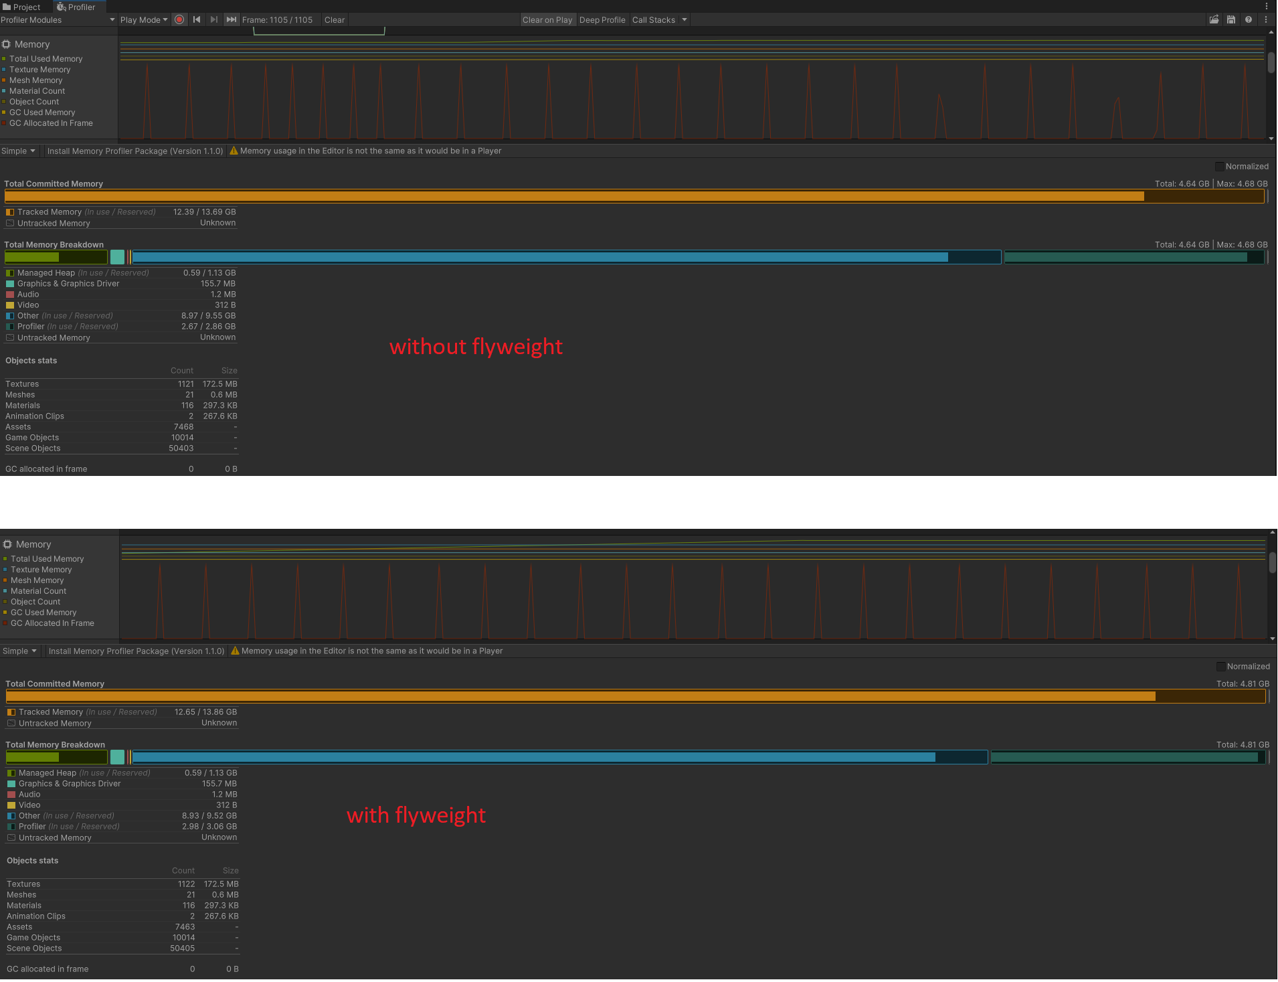Step to next frame using arrow icon
1278x982 pixels.
[213, 19]
